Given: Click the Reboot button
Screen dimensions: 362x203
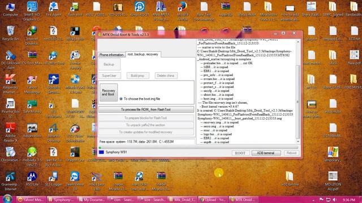Looking at the screenshot, I should [291, 153].
